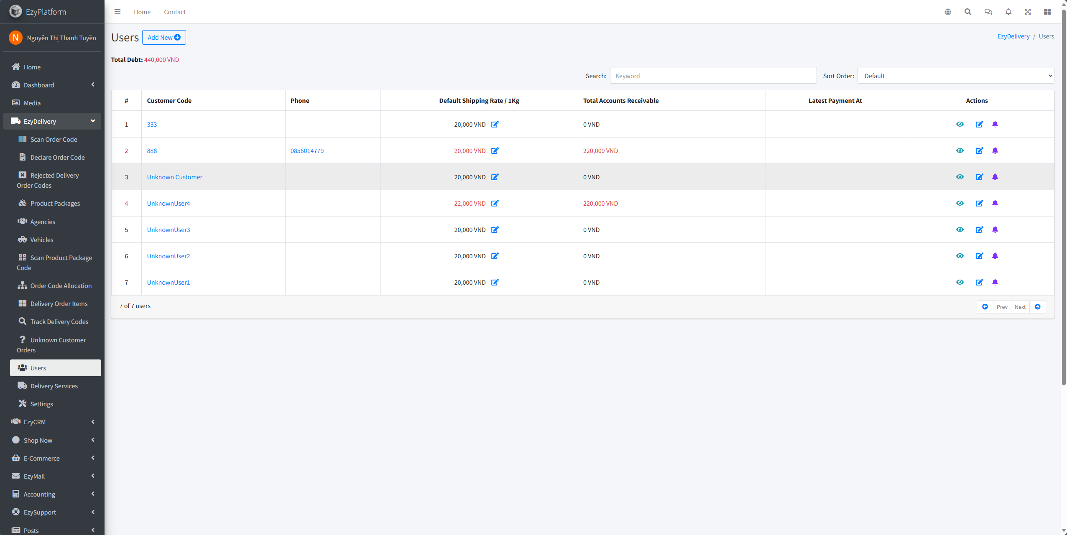Image resolution: width=1067 pixels, height=535 pixels.
Task: Collapse the EzyDelivery sidebar menu
Action: tap(52, 121)
